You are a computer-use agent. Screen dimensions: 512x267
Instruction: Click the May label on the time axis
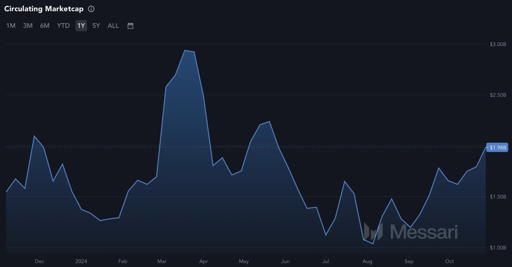(244, 261)
